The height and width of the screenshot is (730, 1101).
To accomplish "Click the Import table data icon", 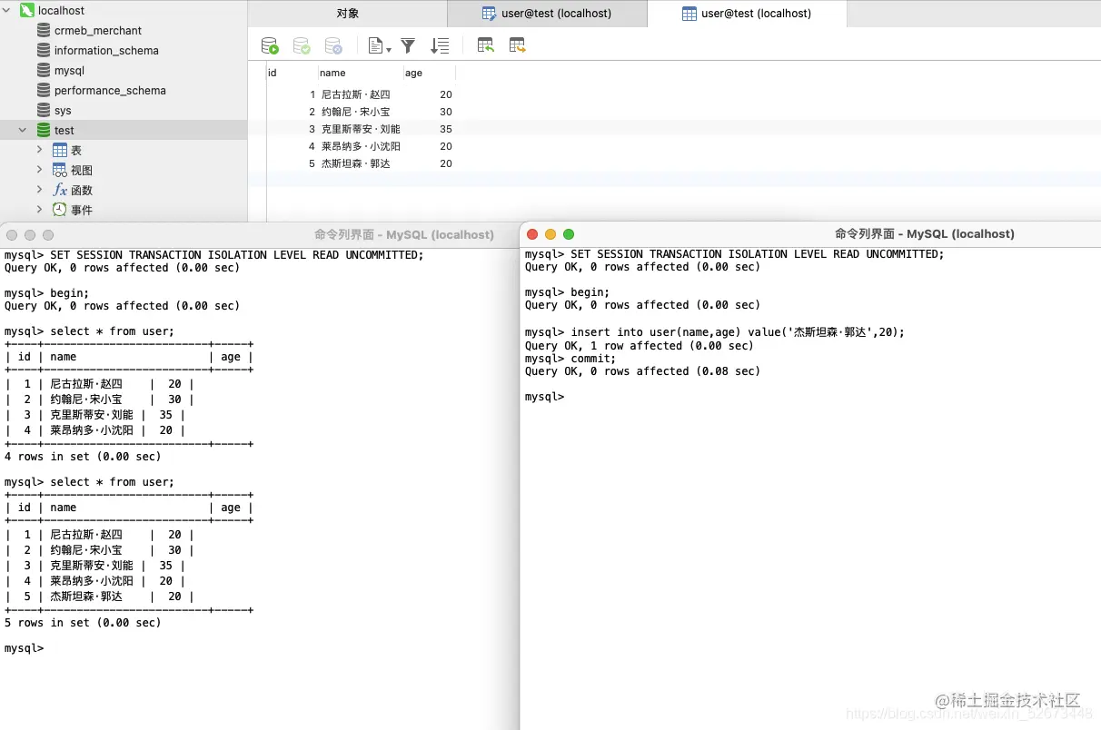I will pos(486,45).
